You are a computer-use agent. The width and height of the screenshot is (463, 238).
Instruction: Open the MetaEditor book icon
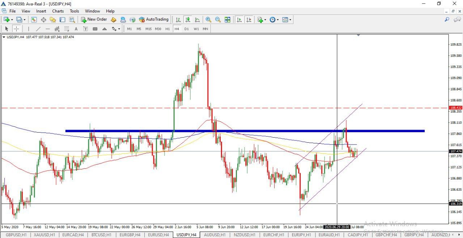tap(114, 20)
